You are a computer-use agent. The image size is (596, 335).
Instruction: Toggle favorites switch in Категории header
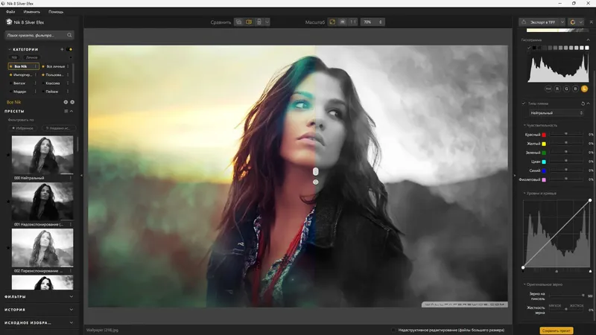(69, 49)
